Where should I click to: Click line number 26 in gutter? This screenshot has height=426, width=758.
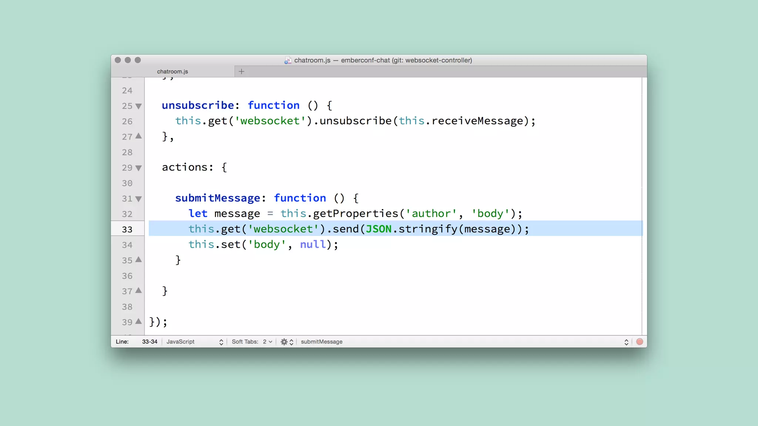pos(127,121)
